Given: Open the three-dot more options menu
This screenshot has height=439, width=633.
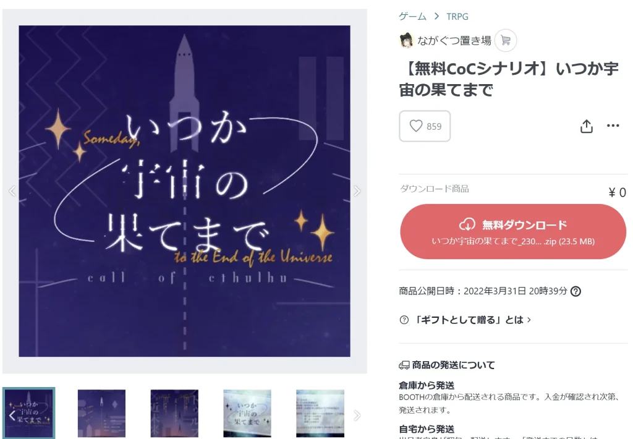Looking at the screenshot, I should [x=613, y=126].
